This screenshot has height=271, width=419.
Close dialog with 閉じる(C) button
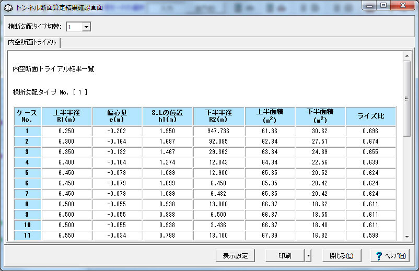[x=342, y=255]
